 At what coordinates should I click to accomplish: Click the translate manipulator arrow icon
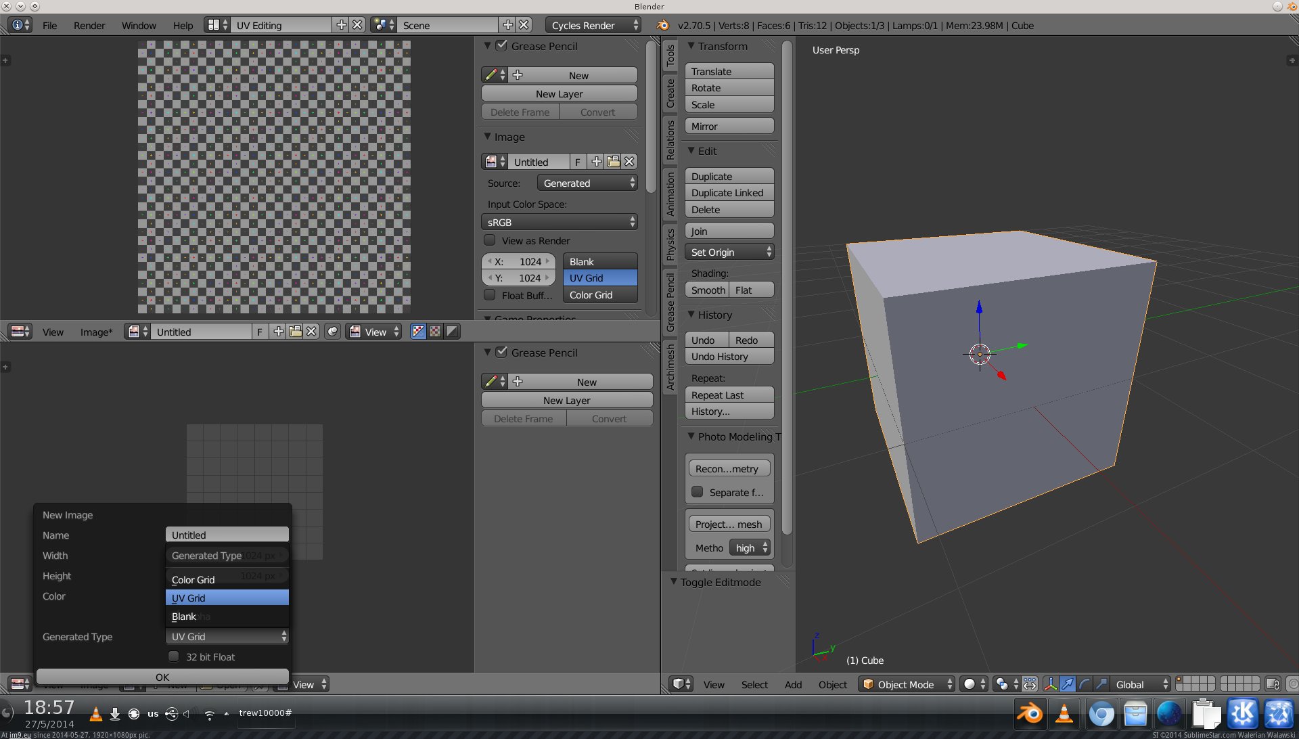1067,684
